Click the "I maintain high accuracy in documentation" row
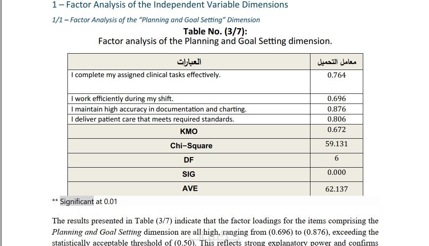 click(159, 109)
